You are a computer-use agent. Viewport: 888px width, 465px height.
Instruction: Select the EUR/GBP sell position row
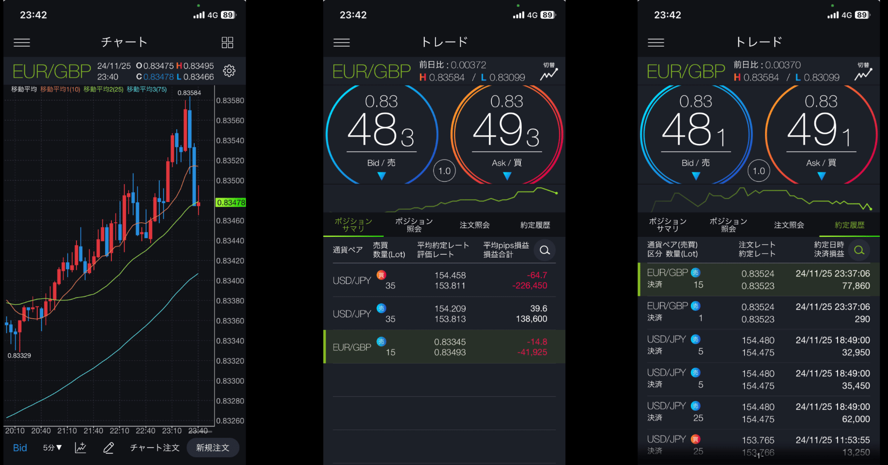tap(443, 346)
